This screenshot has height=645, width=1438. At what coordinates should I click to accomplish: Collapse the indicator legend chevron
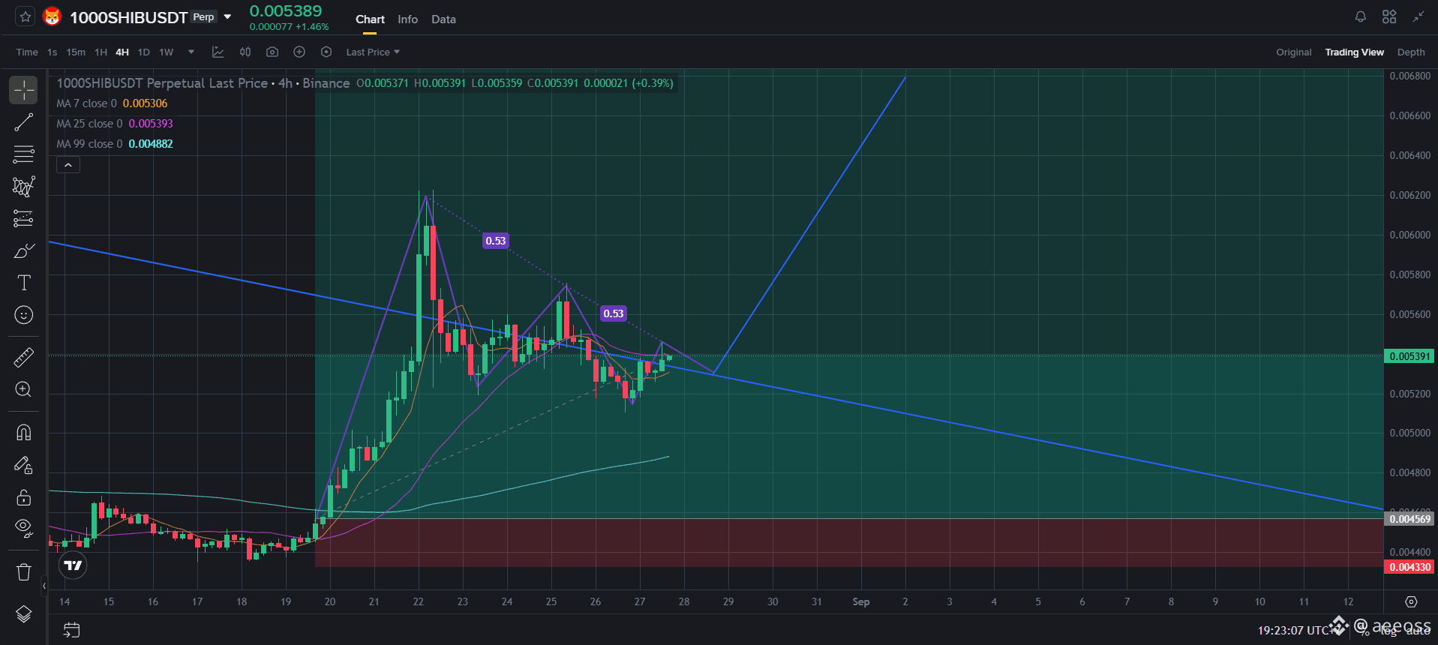(68, 165)
